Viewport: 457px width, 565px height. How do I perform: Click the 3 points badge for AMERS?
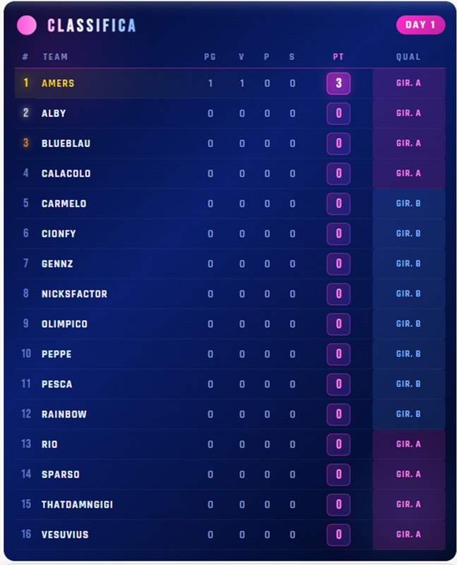pyautogui.click(x=338, y=83)
